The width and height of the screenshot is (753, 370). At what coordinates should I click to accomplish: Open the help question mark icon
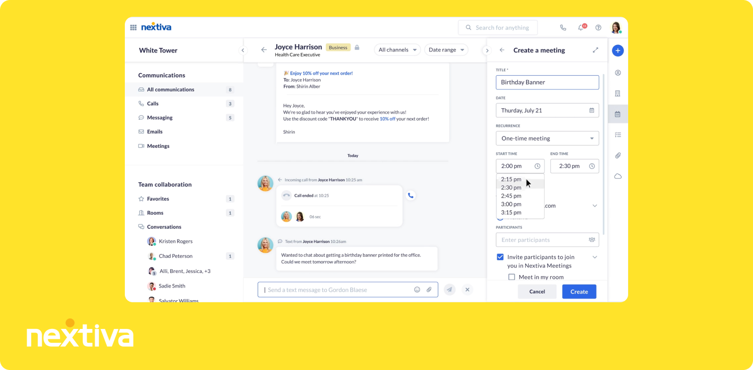click(x=598, y=28)
